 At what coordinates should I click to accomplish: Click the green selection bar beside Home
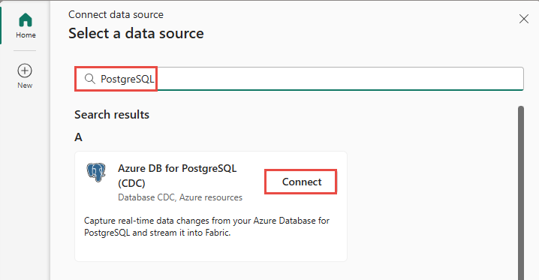pos(1,26)
